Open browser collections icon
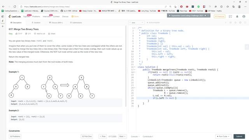 (x=233, y=7)
